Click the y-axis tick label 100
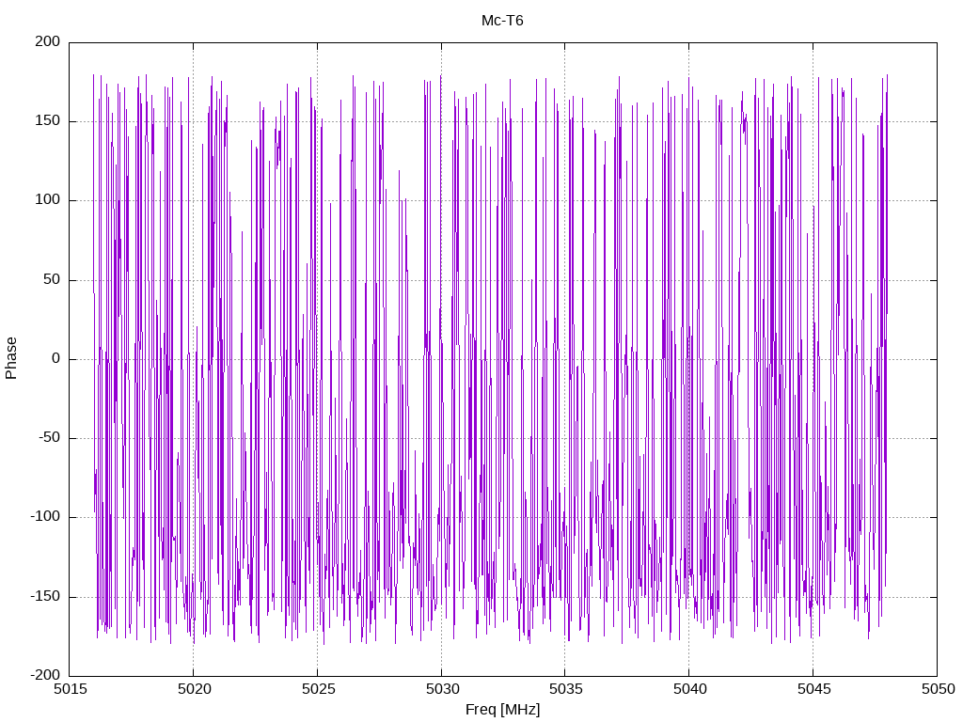This screenshot has height=722, width=963. pos(48,200)
